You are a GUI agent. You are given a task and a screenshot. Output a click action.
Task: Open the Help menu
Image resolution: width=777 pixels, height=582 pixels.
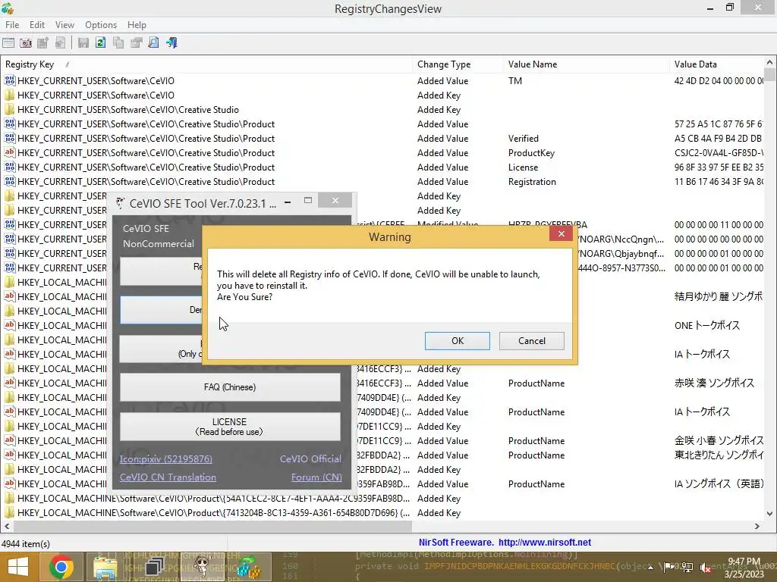[x=137, y=25]
